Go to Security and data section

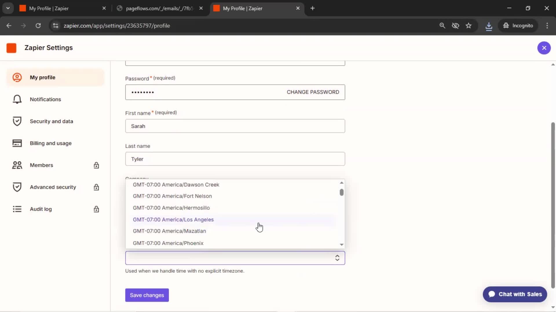point(55,121)
